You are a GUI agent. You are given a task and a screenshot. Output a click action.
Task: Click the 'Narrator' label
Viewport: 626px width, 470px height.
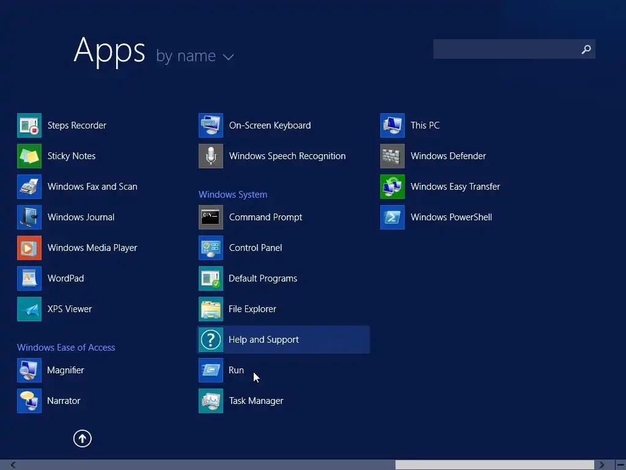[x=64, y=401]
